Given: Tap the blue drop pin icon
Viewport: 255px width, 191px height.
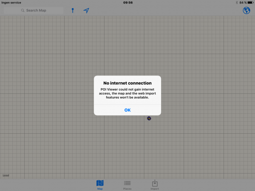Looking at the screenshot, I should (x=73, y=10).
